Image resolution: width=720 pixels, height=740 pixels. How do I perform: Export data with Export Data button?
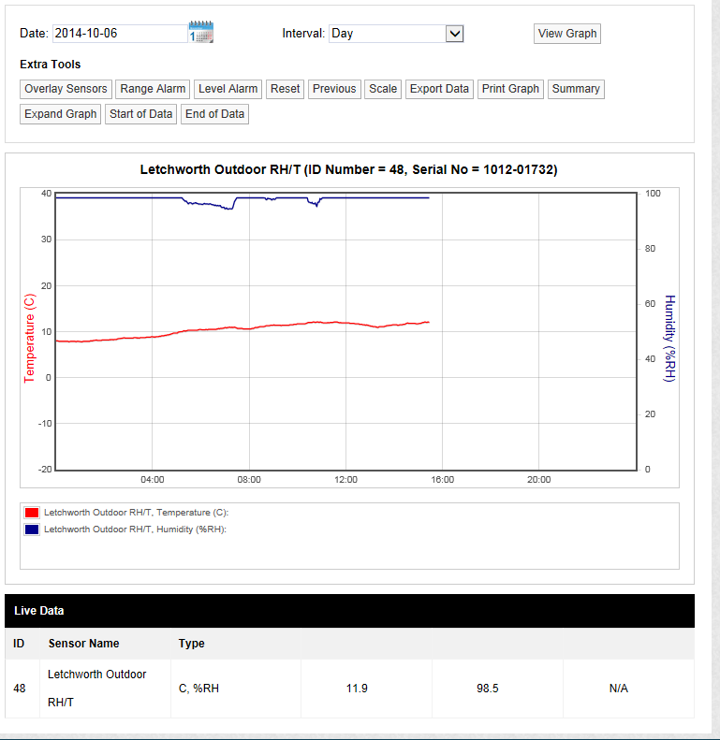pyautogui.click(x=439, y=89)
